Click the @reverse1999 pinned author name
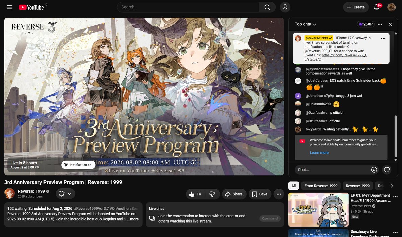The height and width of the screenshot is (237, 402). pos(319,38)
